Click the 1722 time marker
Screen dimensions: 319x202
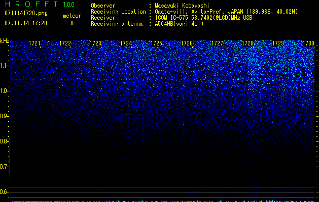pyautogui.click(x=65, y=43)
